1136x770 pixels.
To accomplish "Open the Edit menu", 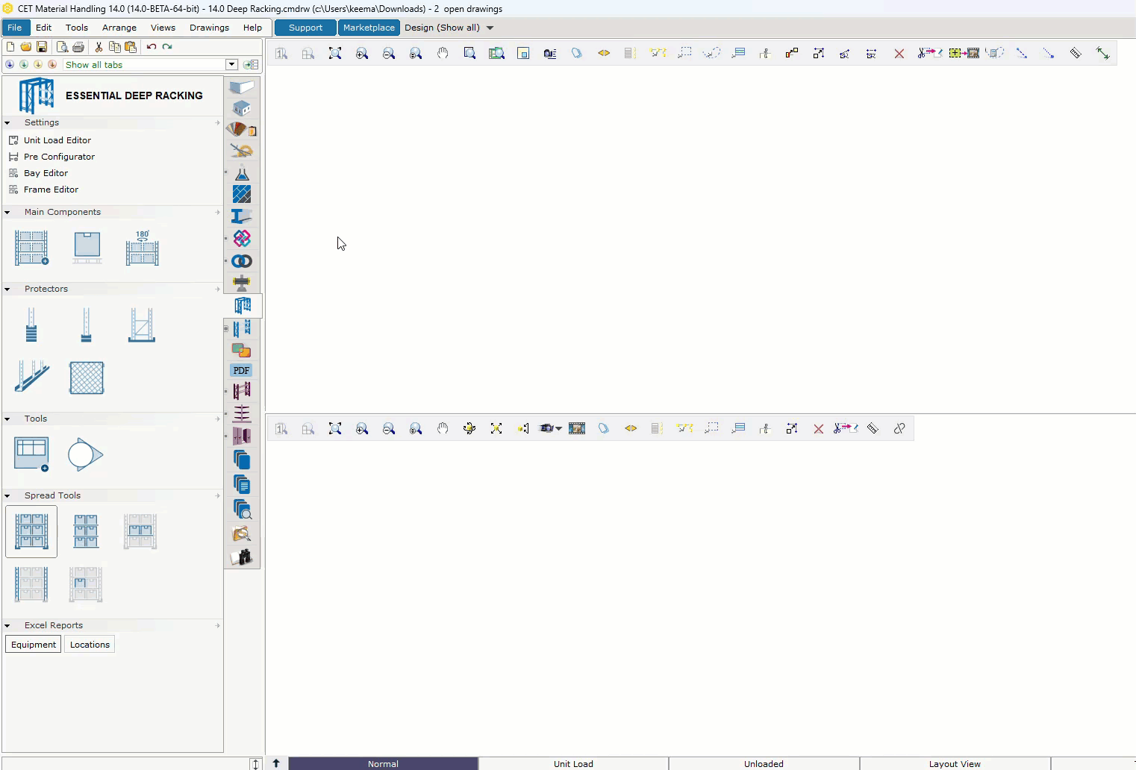I will (44, 28).
